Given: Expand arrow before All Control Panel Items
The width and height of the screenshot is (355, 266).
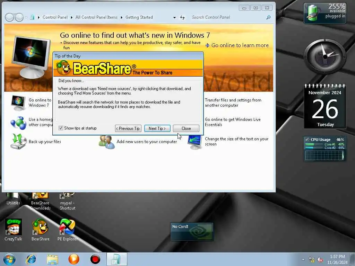Looking at the screenshot, I should (x=72, y=17).
